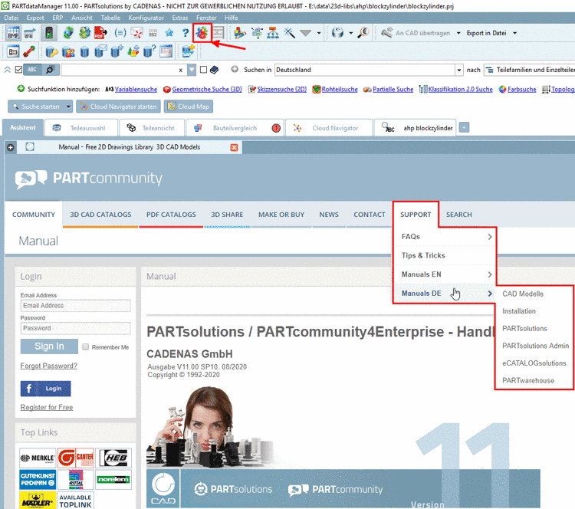Image resolution: width=575 pixels, height=509 pixels.
Task: Click the BMP image export icon
Action: (13, 33)
